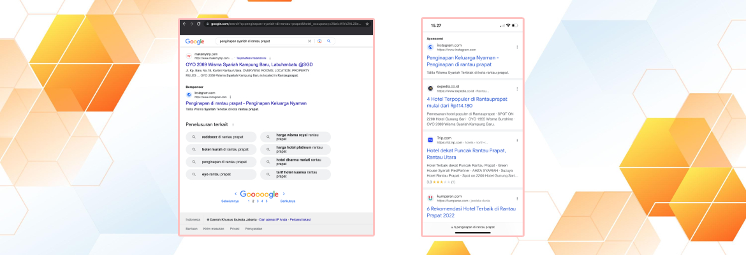
Task: Open Penginapan Keluarga Nyaman mobile result
Action: pyautogui.click(x=463, y=61)
